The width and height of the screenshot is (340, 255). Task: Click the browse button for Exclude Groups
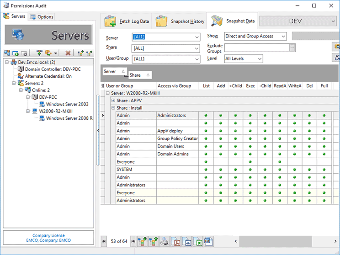coord(292,47)
